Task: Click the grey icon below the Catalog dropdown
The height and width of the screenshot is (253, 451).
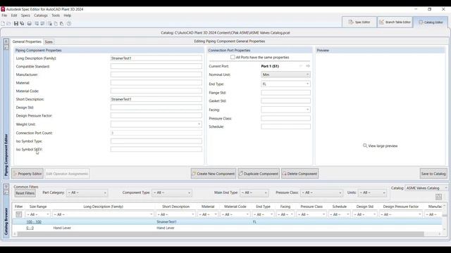Action: click(438, 197)
